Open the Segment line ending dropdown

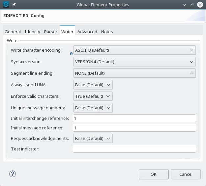pos(134,73)
